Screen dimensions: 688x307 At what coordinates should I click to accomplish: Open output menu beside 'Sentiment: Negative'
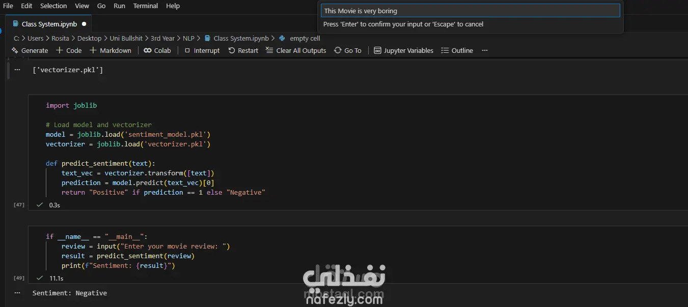(17, 293)
